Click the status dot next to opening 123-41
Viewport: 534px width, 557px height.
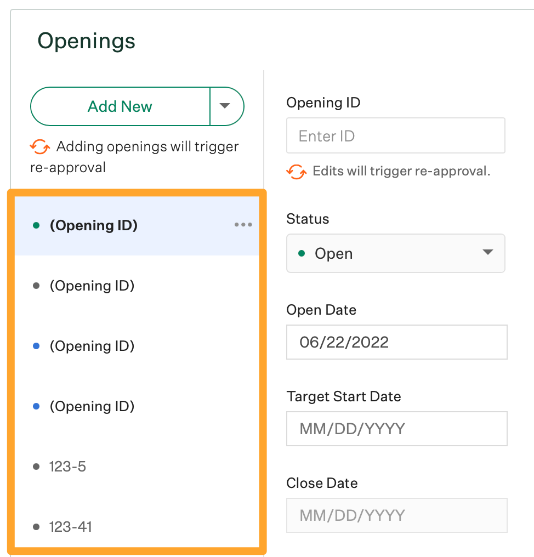click(x=36, y=526)
